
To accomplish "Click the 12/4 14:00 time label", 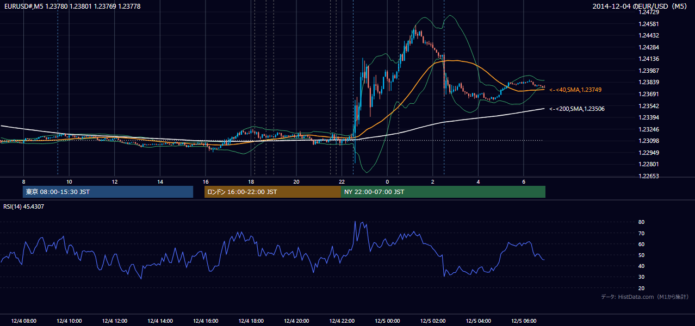I will 160,321.
